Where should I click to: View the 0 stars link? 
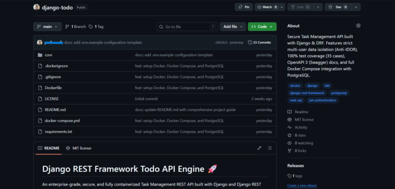click(x=297, y=135)
